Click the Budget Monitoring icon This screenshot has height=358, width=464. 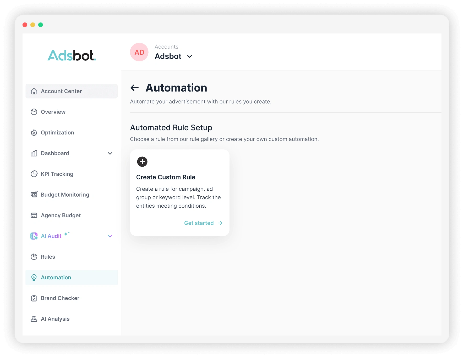coord(34,194)
